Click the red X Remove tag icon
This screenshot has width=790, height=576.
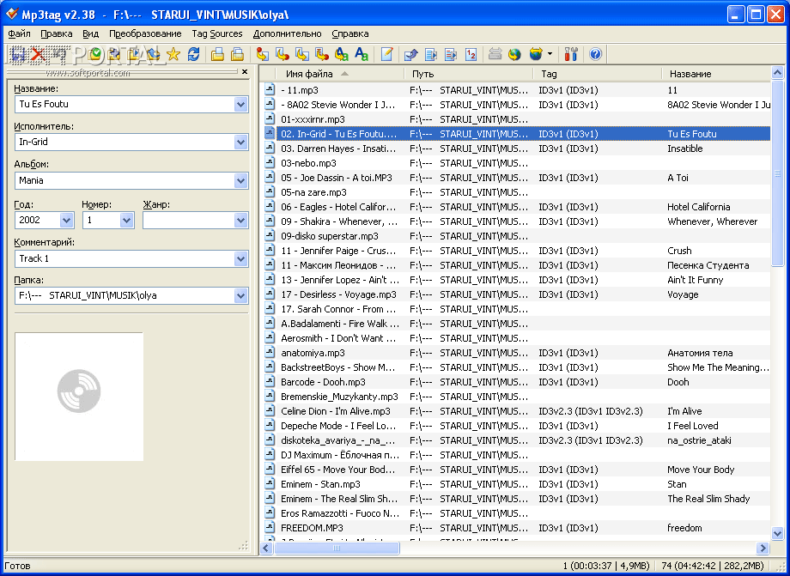(39, 54)
